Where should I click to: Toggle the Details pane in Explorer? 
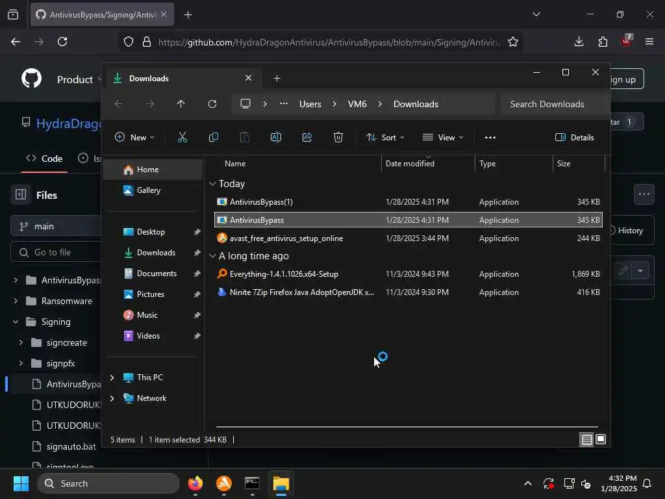pyautogui.click(x=574, y=138)
